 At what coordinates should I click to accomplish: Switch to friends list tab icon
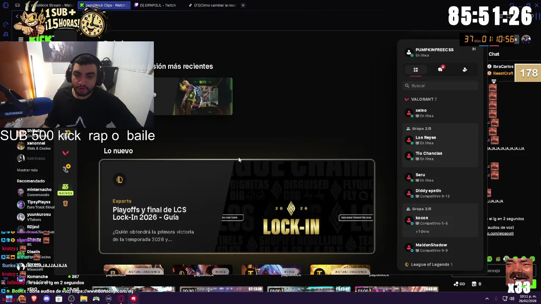click(x=415, y=70)
